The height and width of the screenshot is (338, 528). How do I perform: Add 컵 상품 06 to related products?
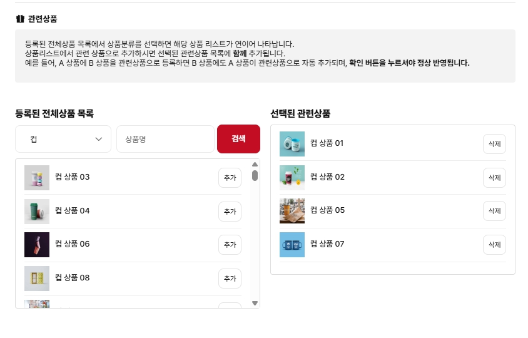[230, 245]
